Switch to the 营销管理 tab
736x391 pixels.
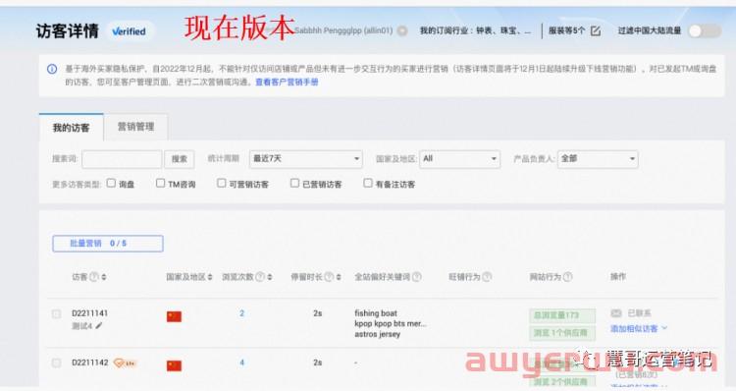pos(135,127)
